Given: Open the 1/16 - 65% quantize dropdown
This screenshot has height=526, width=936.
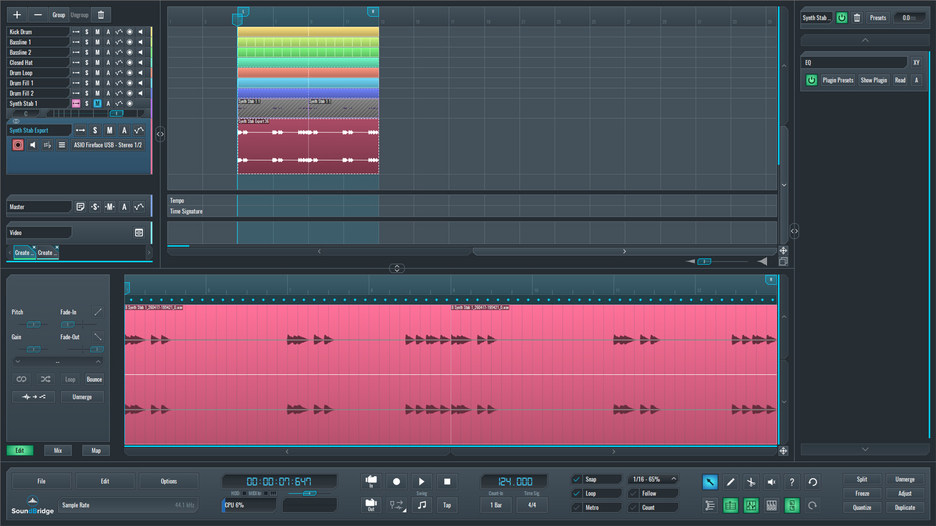Looking at the screenshot, I should (653, 479).
